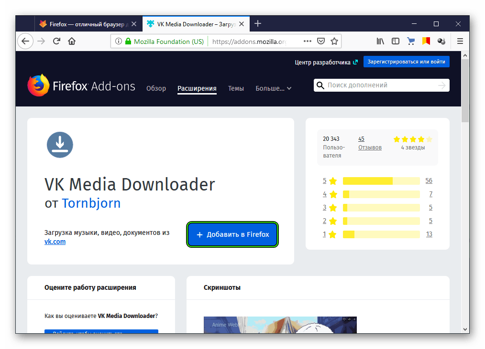Click the grey spheres extension icon
The width and height of the screenshot is (485, 349).
[x=441, y=41]
